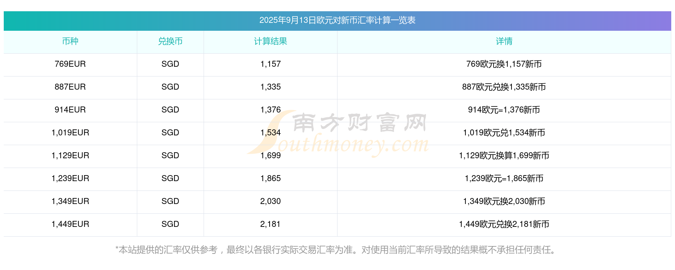
Task: Click the result value 1,699
Action: (270, 156)
